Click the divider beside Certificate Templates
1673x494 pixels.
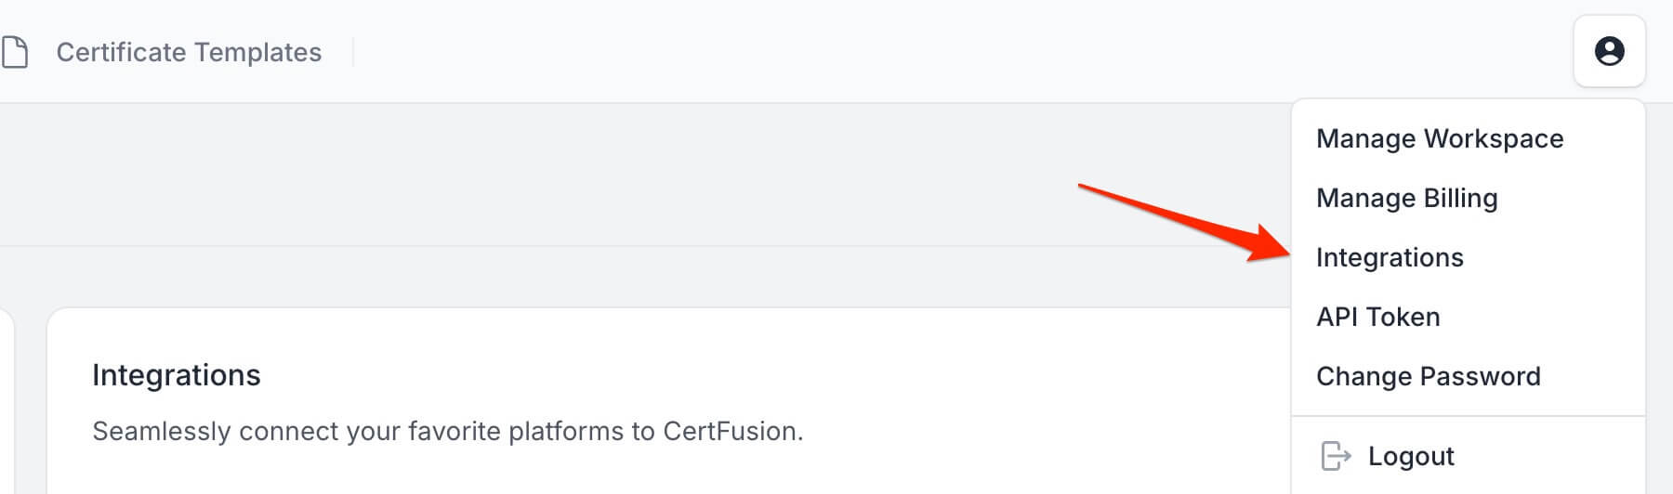[353, 52]
